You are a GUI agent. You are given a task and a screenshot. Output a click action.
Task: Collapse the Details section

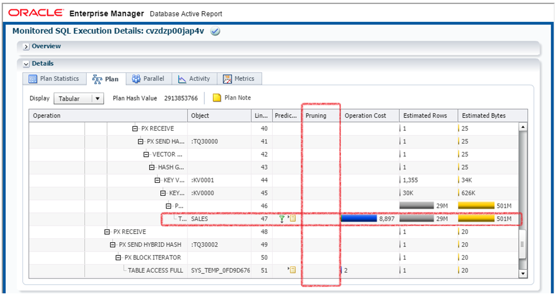coord(26,64)
